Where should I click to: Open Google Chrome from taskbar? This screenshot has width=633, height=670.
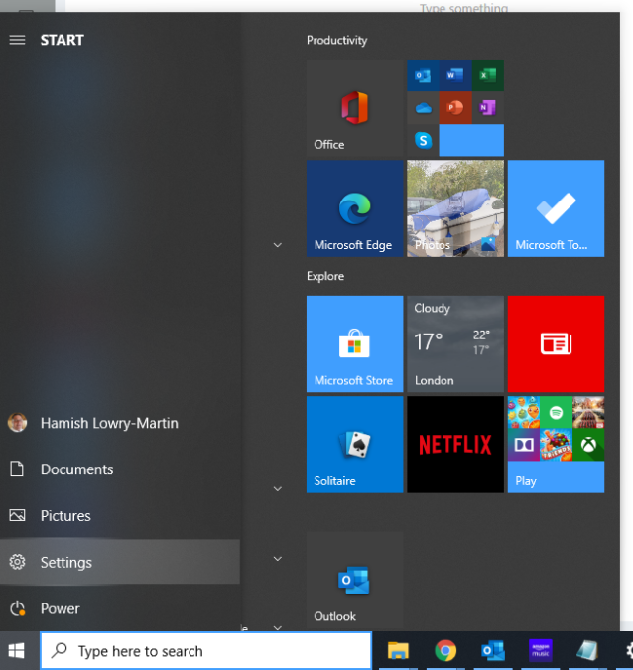click(445, 651)
